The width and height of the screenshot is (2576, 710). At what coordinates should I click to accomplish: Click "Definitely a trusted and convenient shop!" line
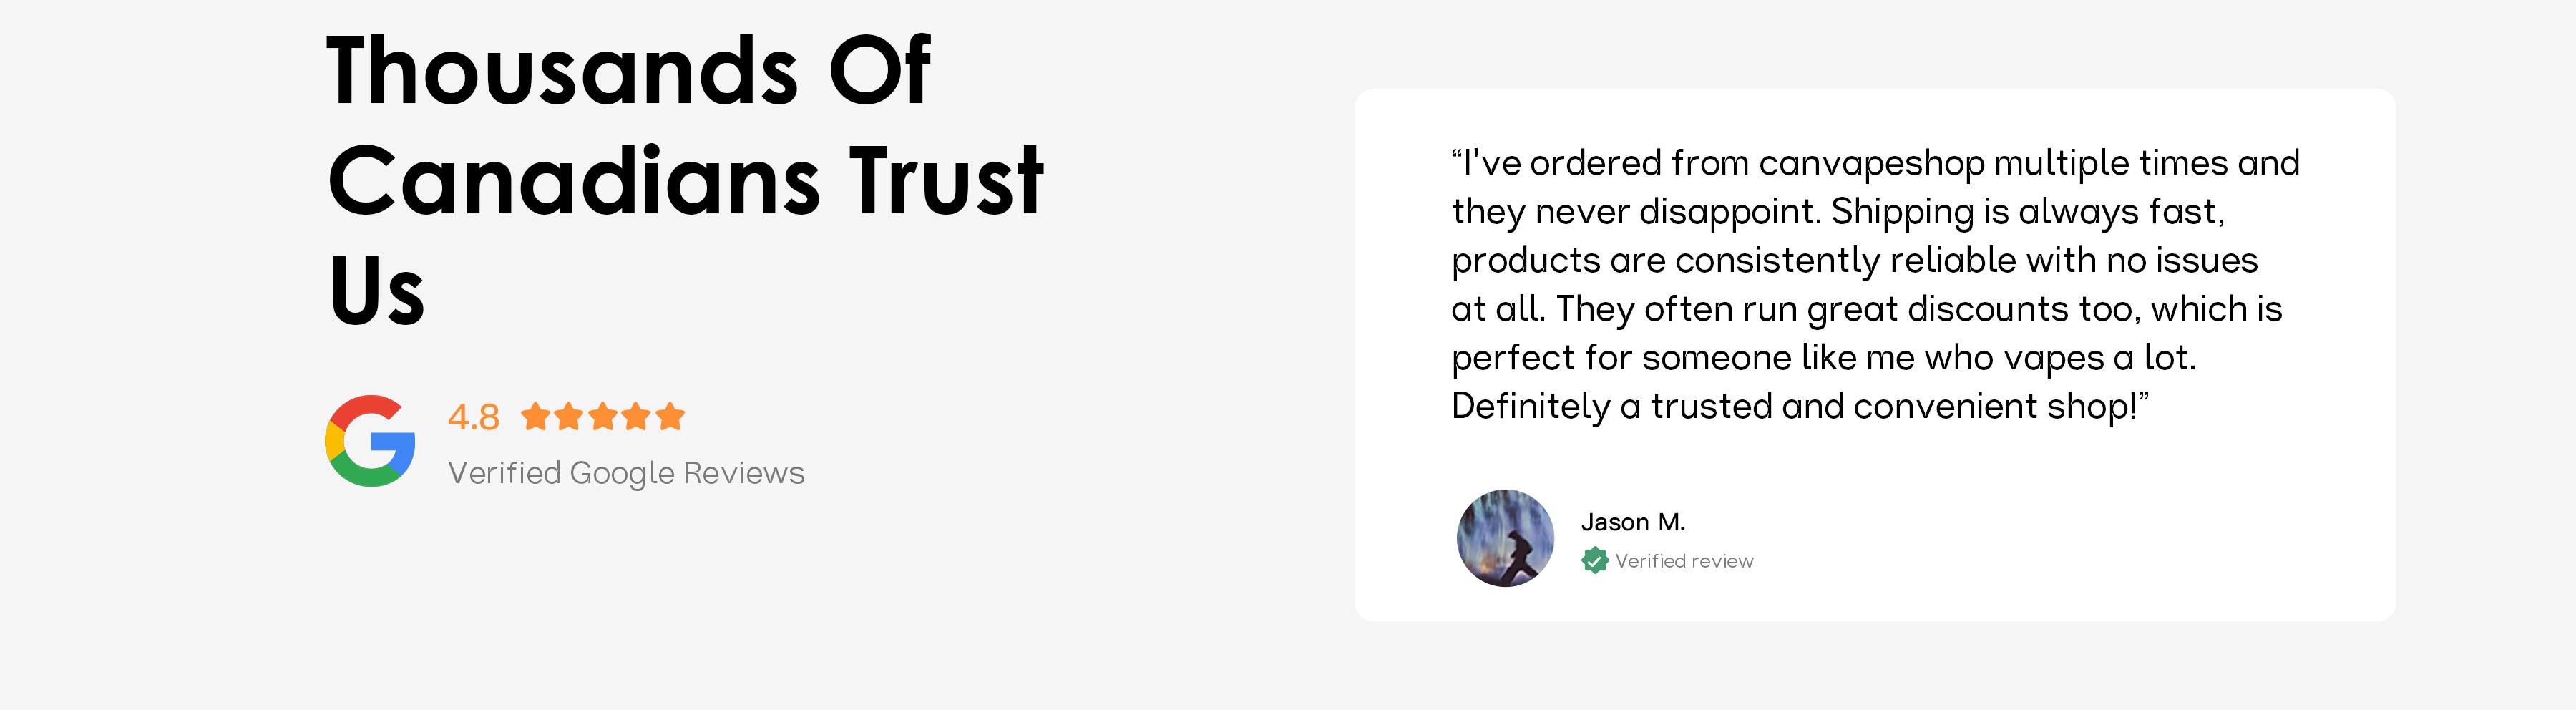(1799, 406)
